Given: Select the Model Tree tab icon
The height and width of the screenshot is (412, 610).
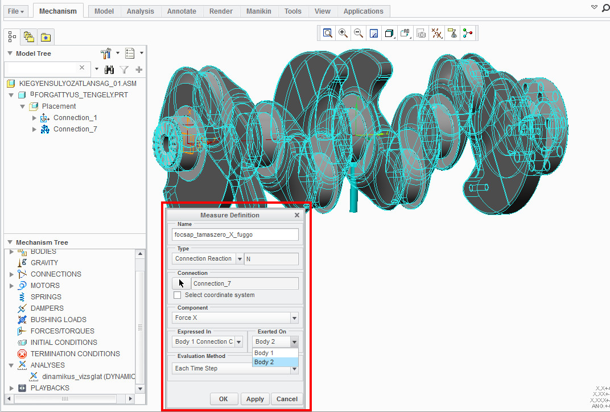Looking at the screenshot, I should click(12, 37).
